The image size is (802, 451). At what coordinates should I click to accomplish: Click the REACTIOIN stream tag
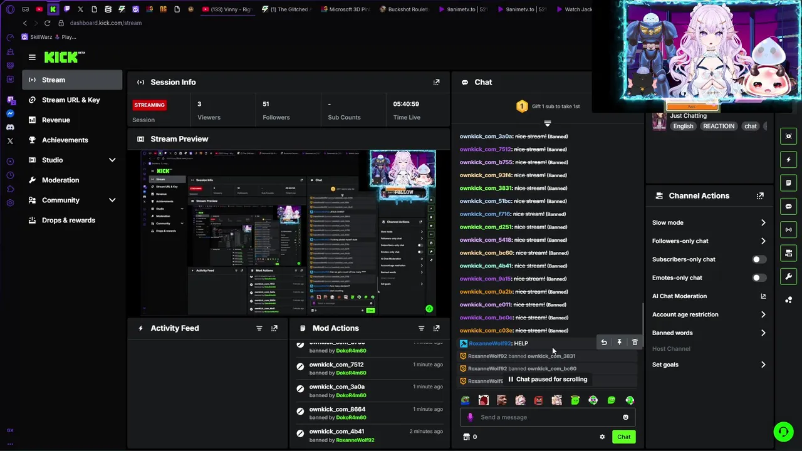click(x=718, y=127)
